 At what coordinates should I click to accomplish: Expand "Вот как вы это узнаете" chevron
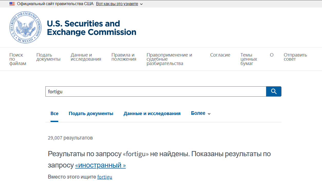coord(142,4)
